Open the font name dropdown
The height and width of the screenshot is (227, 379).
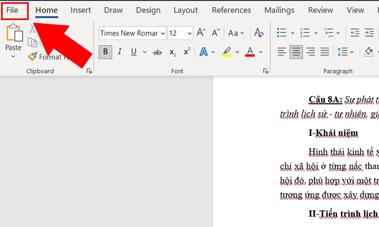tap(163, 34)
